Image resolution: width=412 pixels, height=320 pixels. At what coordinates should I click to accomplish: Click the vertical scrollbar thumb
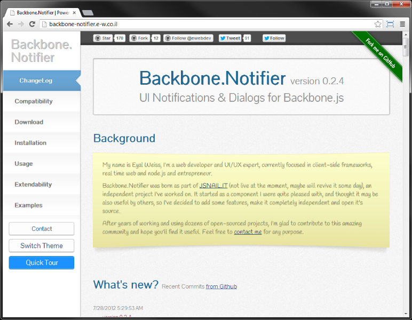click(406, 47)
